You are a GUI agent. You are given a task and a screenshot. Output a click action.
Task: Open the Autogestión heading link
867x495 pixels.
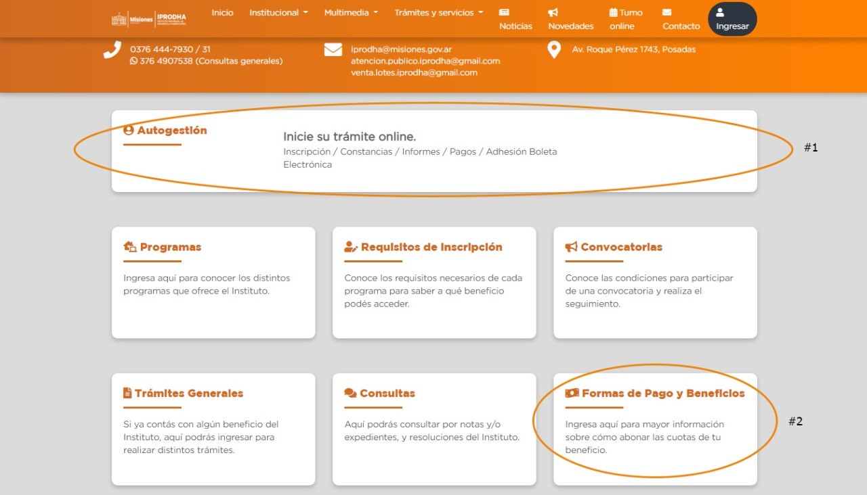(x=172, y=131)
